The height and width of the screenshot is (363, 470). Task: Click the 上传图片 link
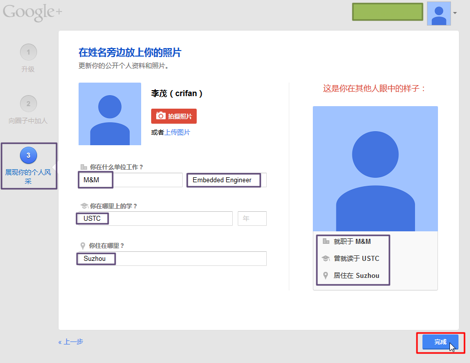coord(178,132)
